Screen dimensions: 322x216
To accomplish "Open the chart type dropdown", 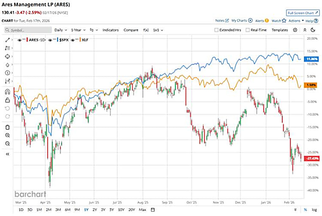I will point(94,30).
